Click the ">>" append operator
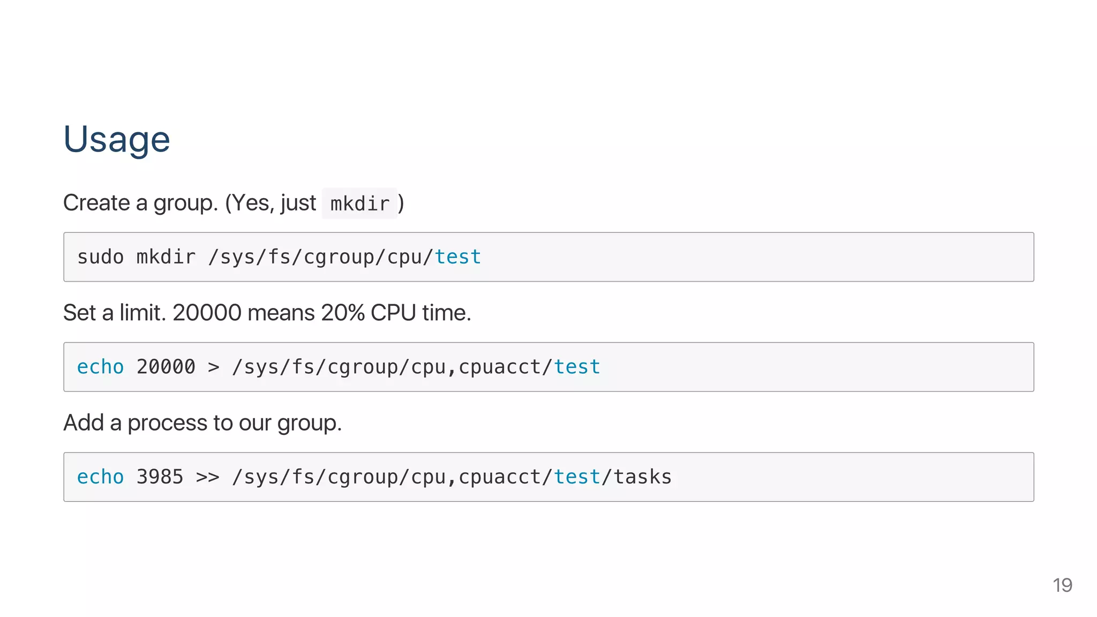 pos(207,477)
